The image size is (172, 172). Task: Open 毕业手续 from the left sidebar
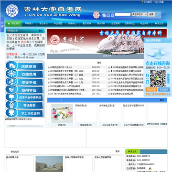(24, 82)
